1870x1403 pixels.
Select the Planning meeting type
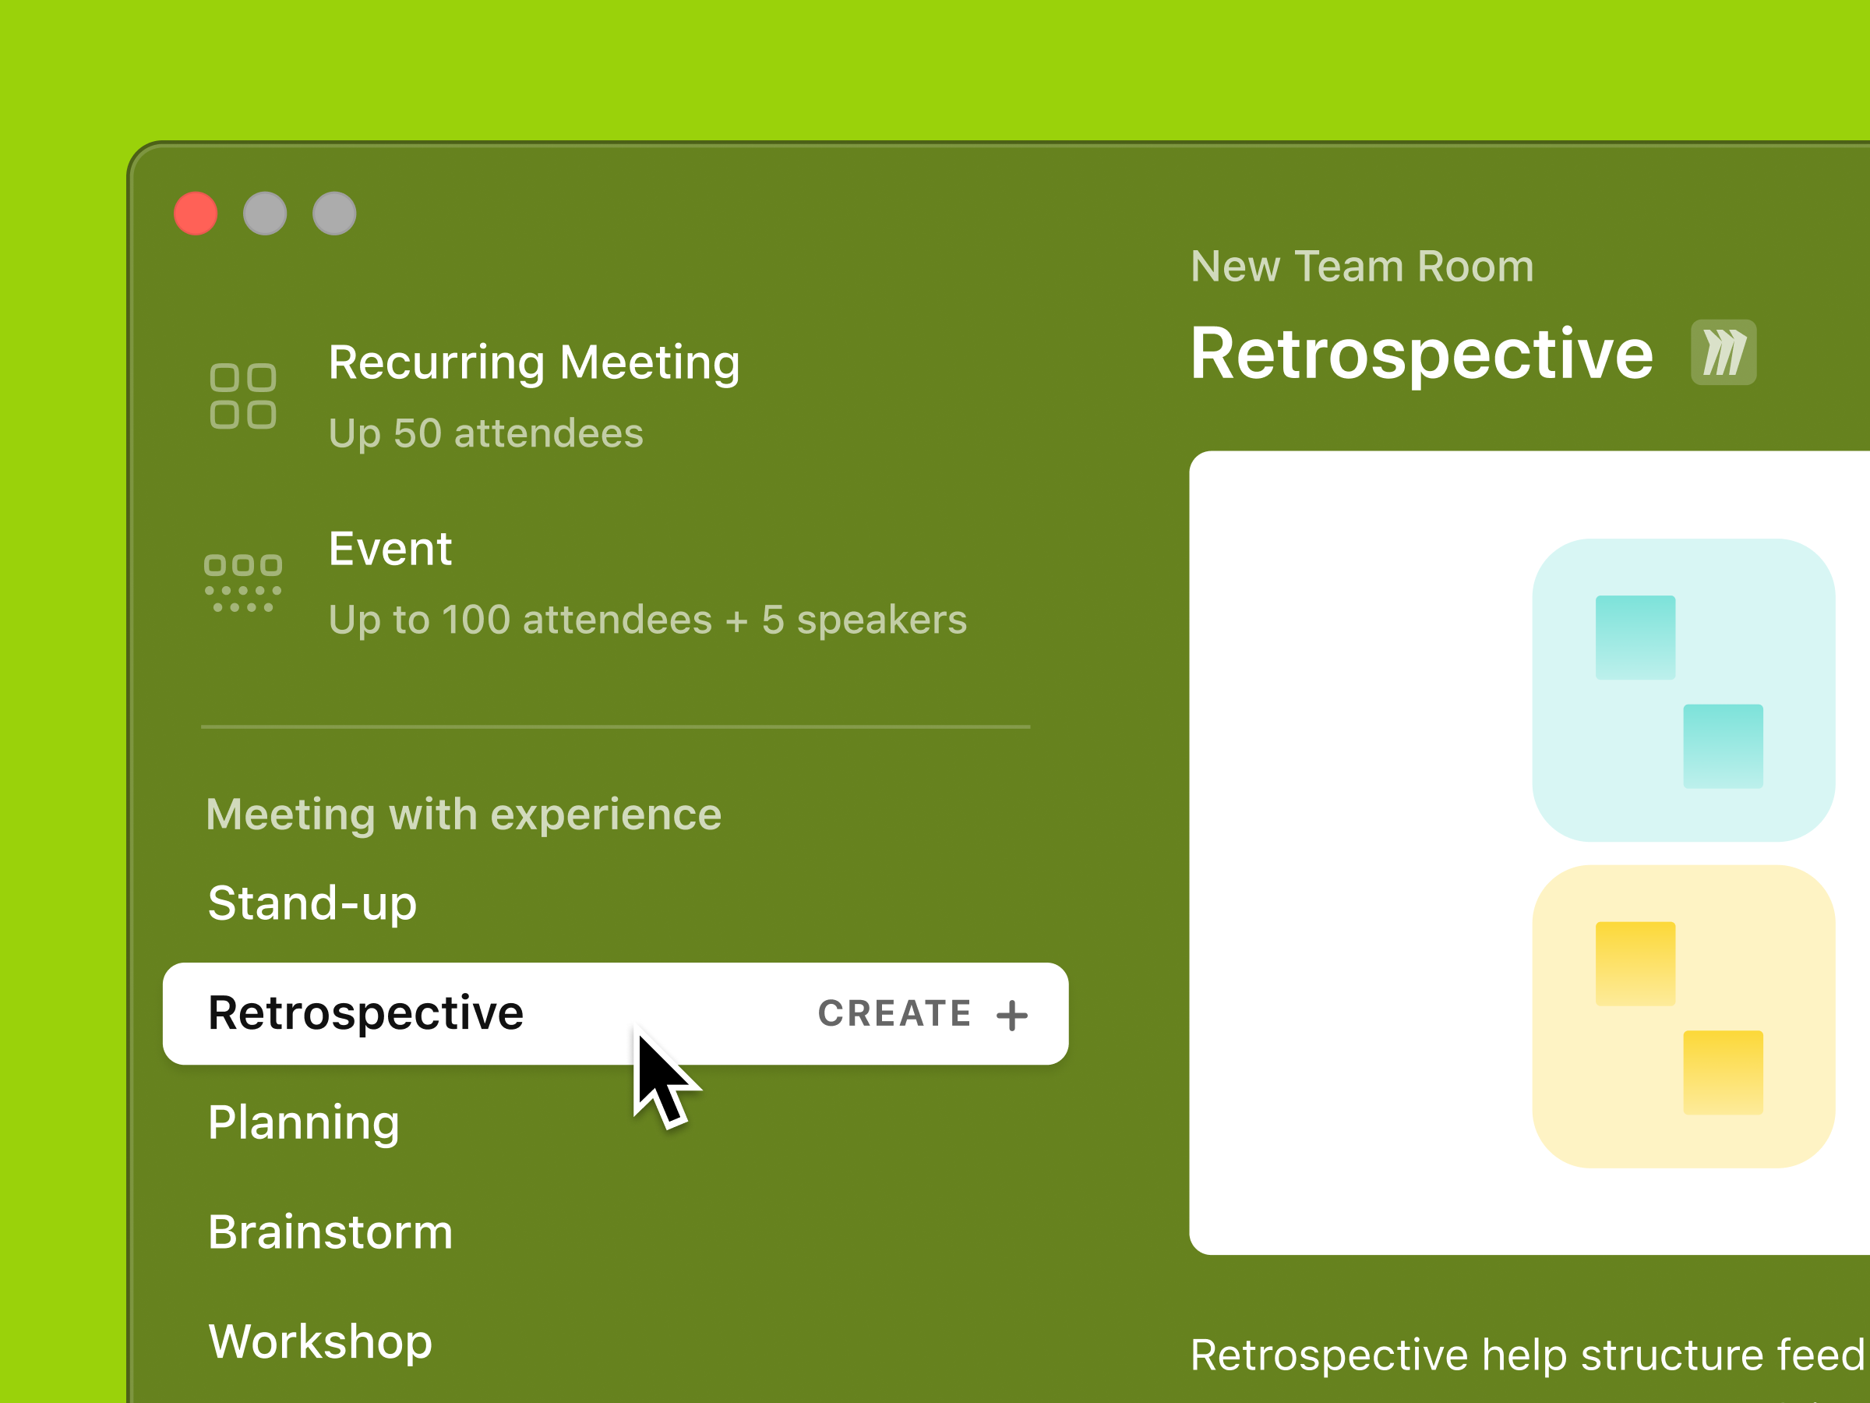(304, 1124)
